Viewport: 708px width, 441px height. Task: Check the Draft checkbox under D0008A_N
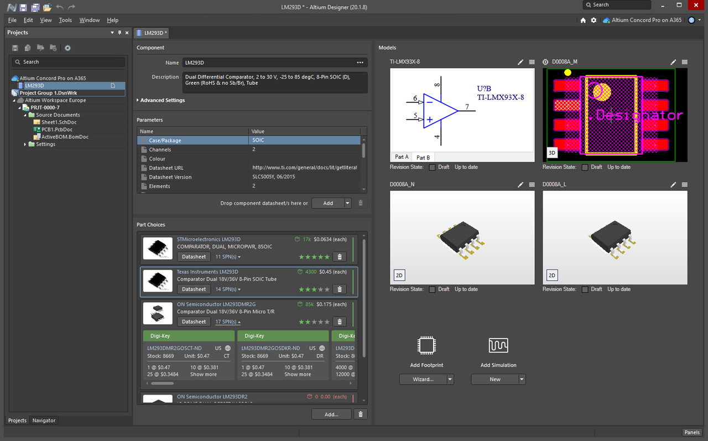tap(433, 289)
